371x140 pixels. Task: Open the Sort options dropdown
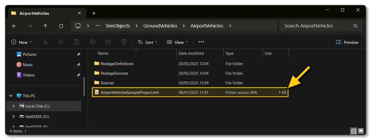pyautogui.click(x=148, y=42)
